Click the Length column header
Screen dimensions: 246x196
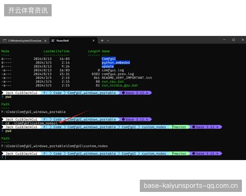94,51
